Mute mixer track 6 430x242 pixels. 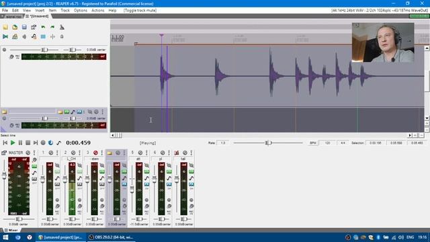(163, 153)
